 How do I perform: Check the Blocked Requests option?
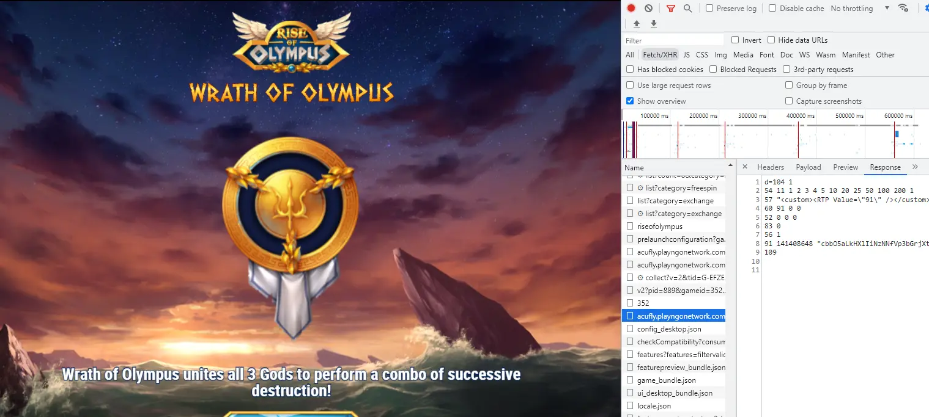713,70
